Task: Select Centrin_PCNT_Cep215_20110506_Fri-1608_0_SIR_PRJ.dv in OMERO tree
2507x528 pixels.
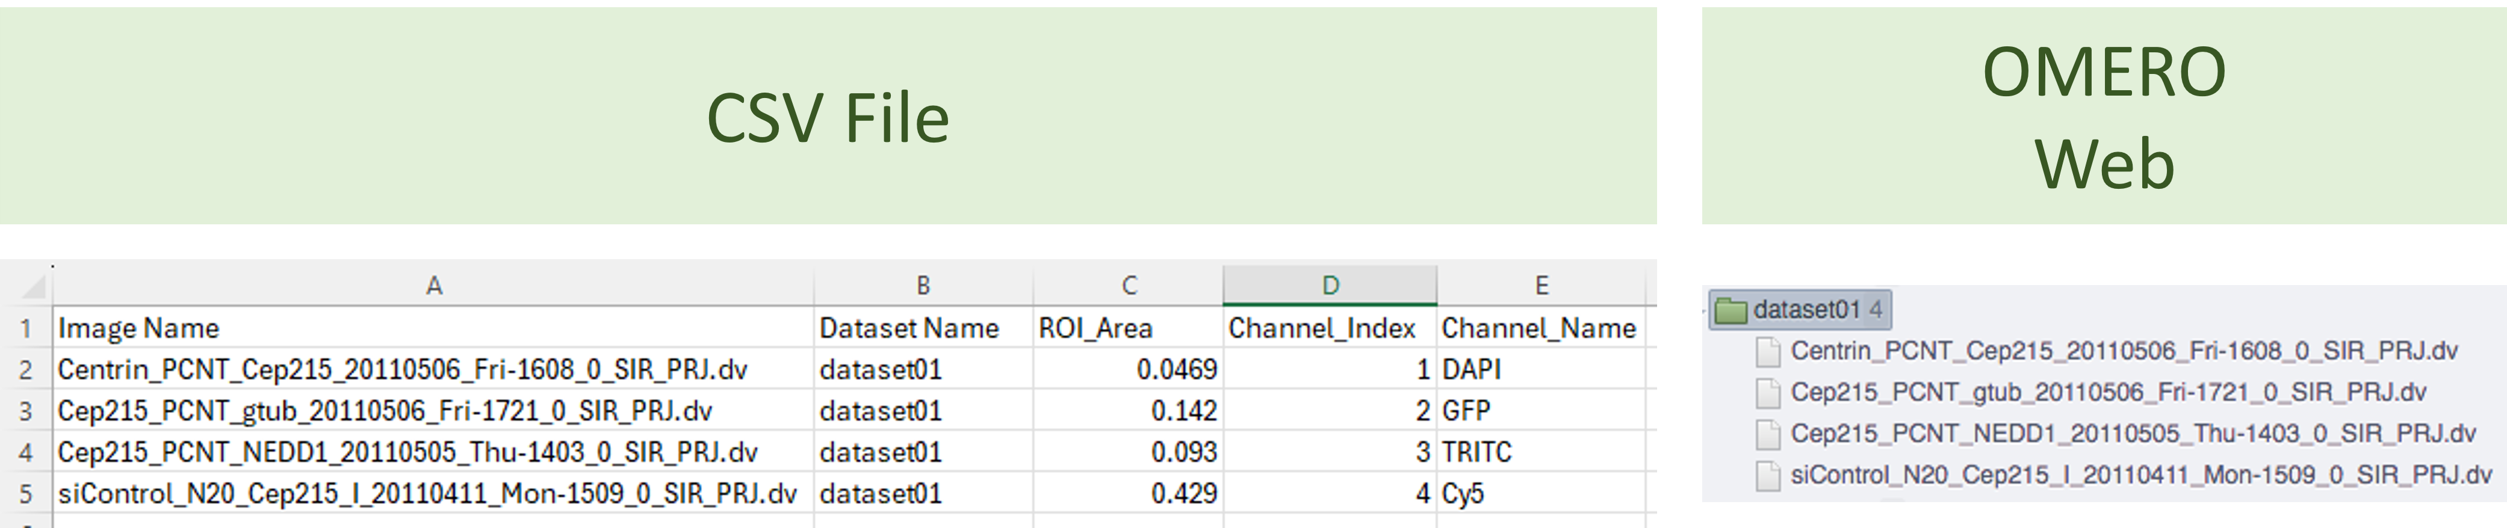Action: pos(2124,351)
